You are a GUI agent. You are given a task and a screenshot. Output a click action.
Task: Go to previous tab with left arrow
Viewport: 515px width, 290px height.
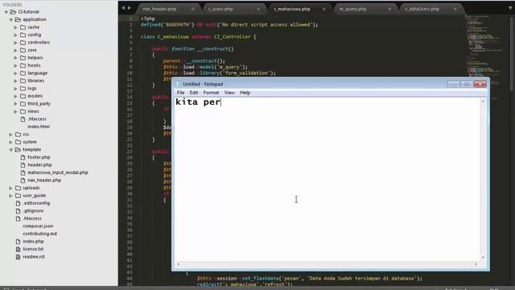point(123,8)
